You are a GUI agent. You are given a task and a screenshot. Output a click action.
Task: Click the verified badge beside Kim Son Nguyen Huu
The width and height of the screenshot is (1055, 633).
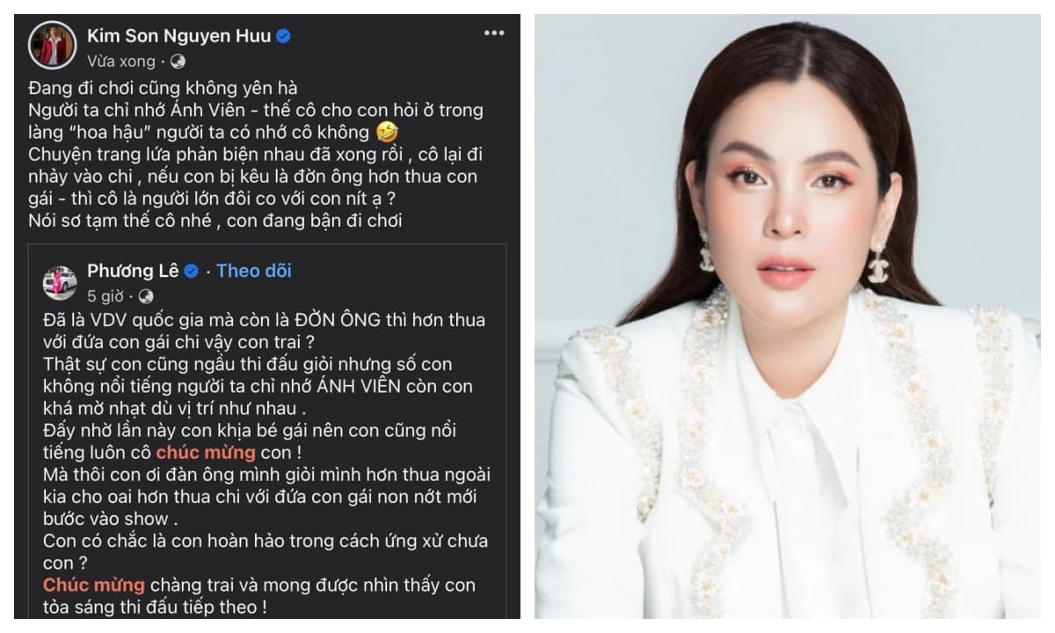284,36
